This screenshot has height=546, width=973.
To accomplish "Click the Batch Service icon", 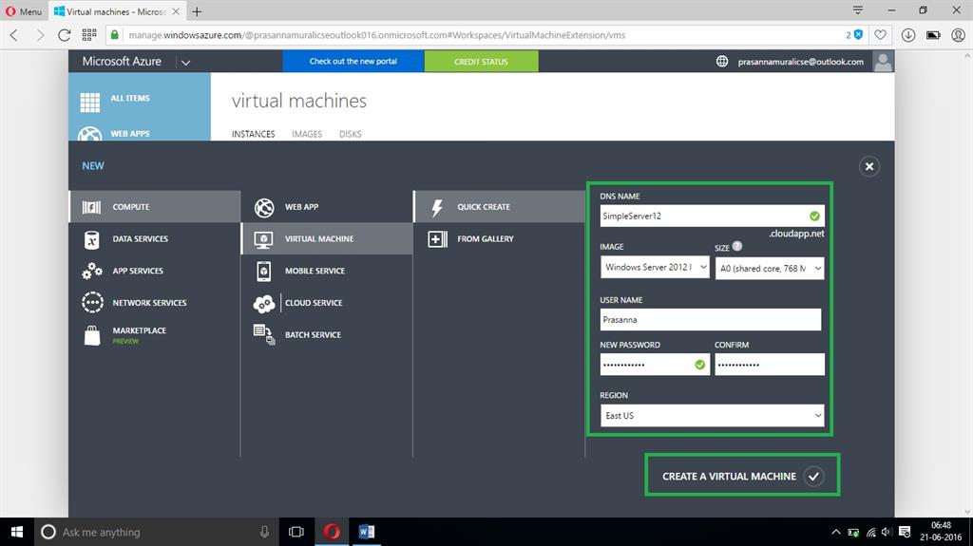I will click(x=264, y=334).
